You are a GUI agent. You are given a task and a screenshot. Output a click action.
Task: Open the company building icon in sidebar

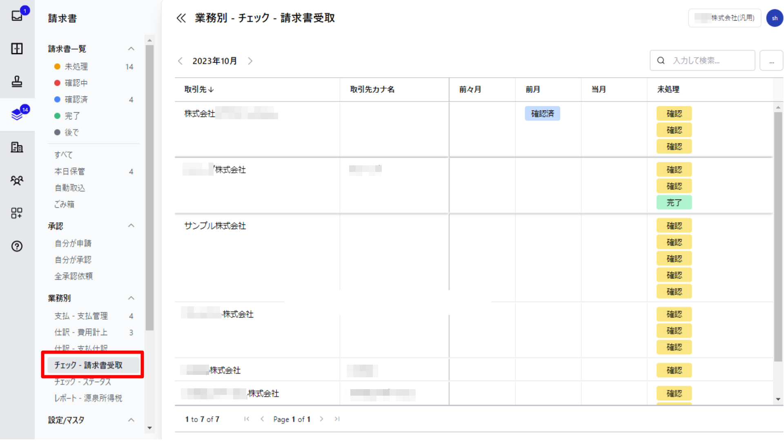point(17,147)
